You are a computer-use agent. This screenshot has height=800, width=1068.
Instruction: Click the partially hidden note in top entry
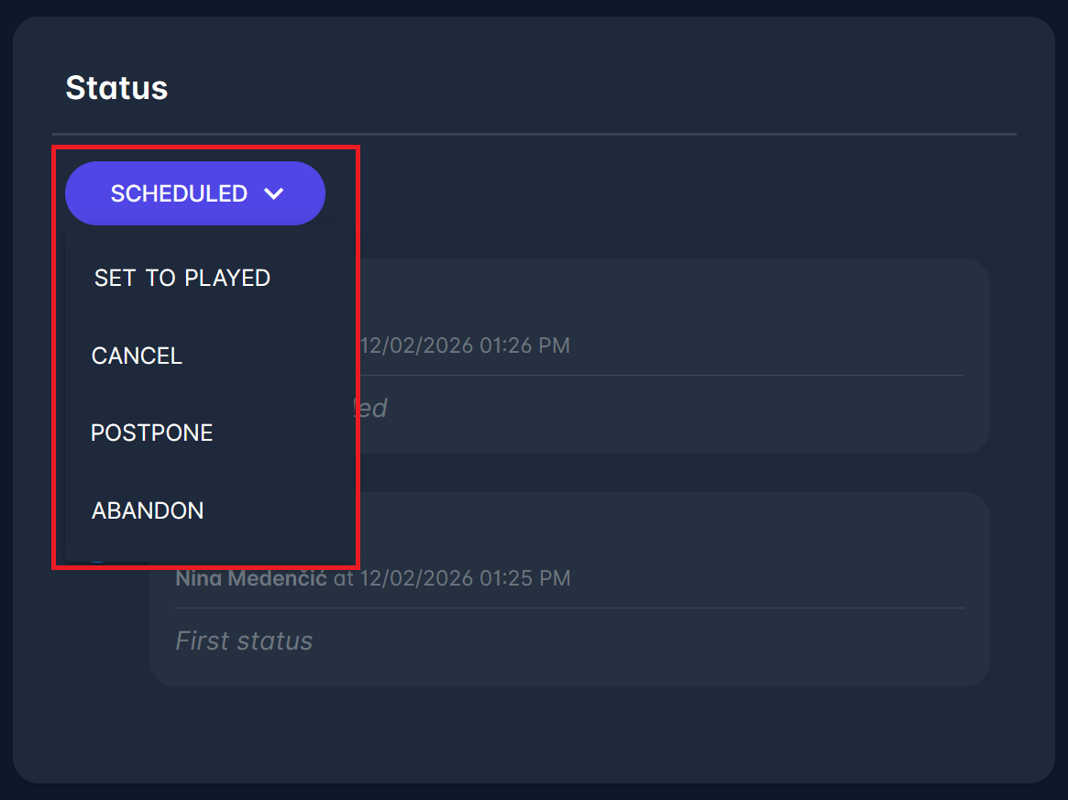pos(371,408)
